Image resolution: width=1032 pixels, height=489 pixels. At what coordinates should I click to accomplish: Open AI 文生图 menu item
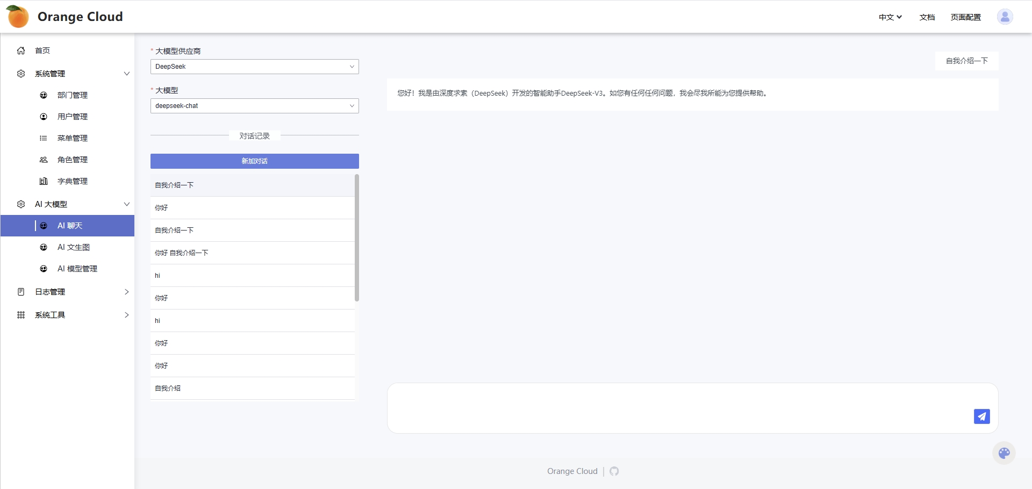point(67,247)
